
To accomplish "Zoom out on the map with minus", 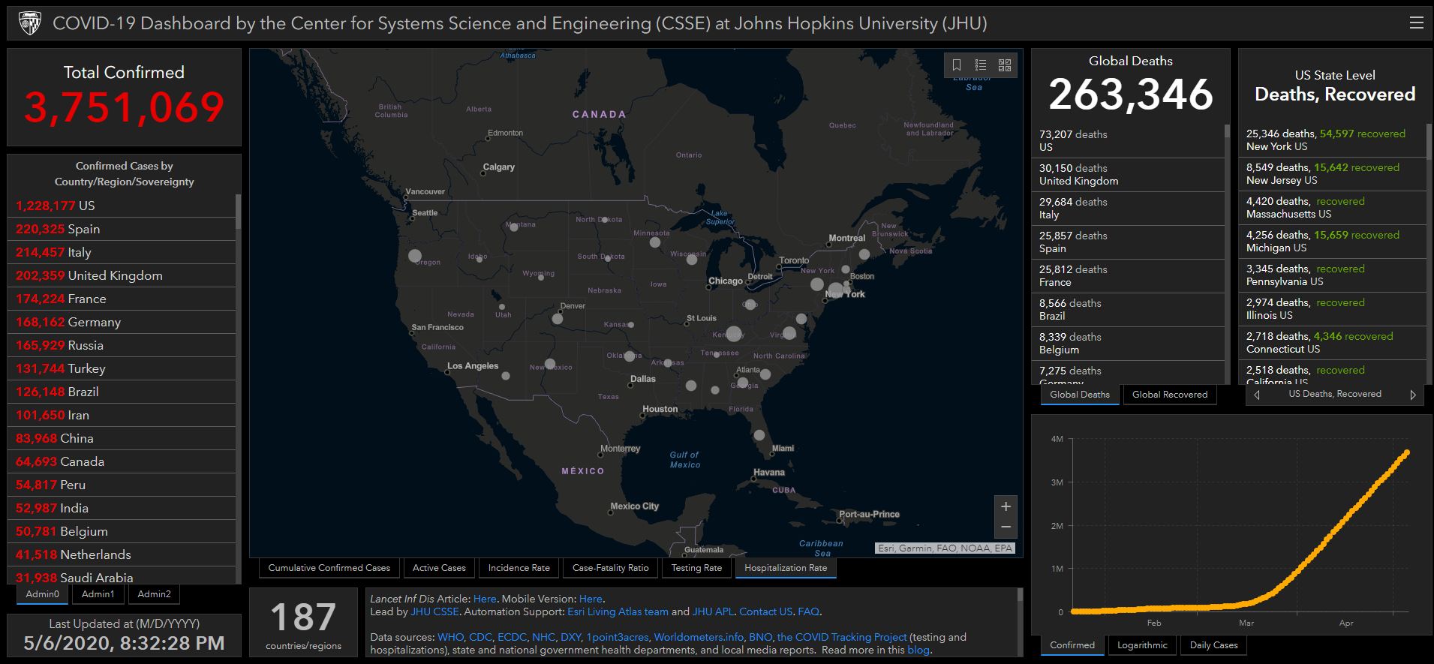I will [1006, 527].
